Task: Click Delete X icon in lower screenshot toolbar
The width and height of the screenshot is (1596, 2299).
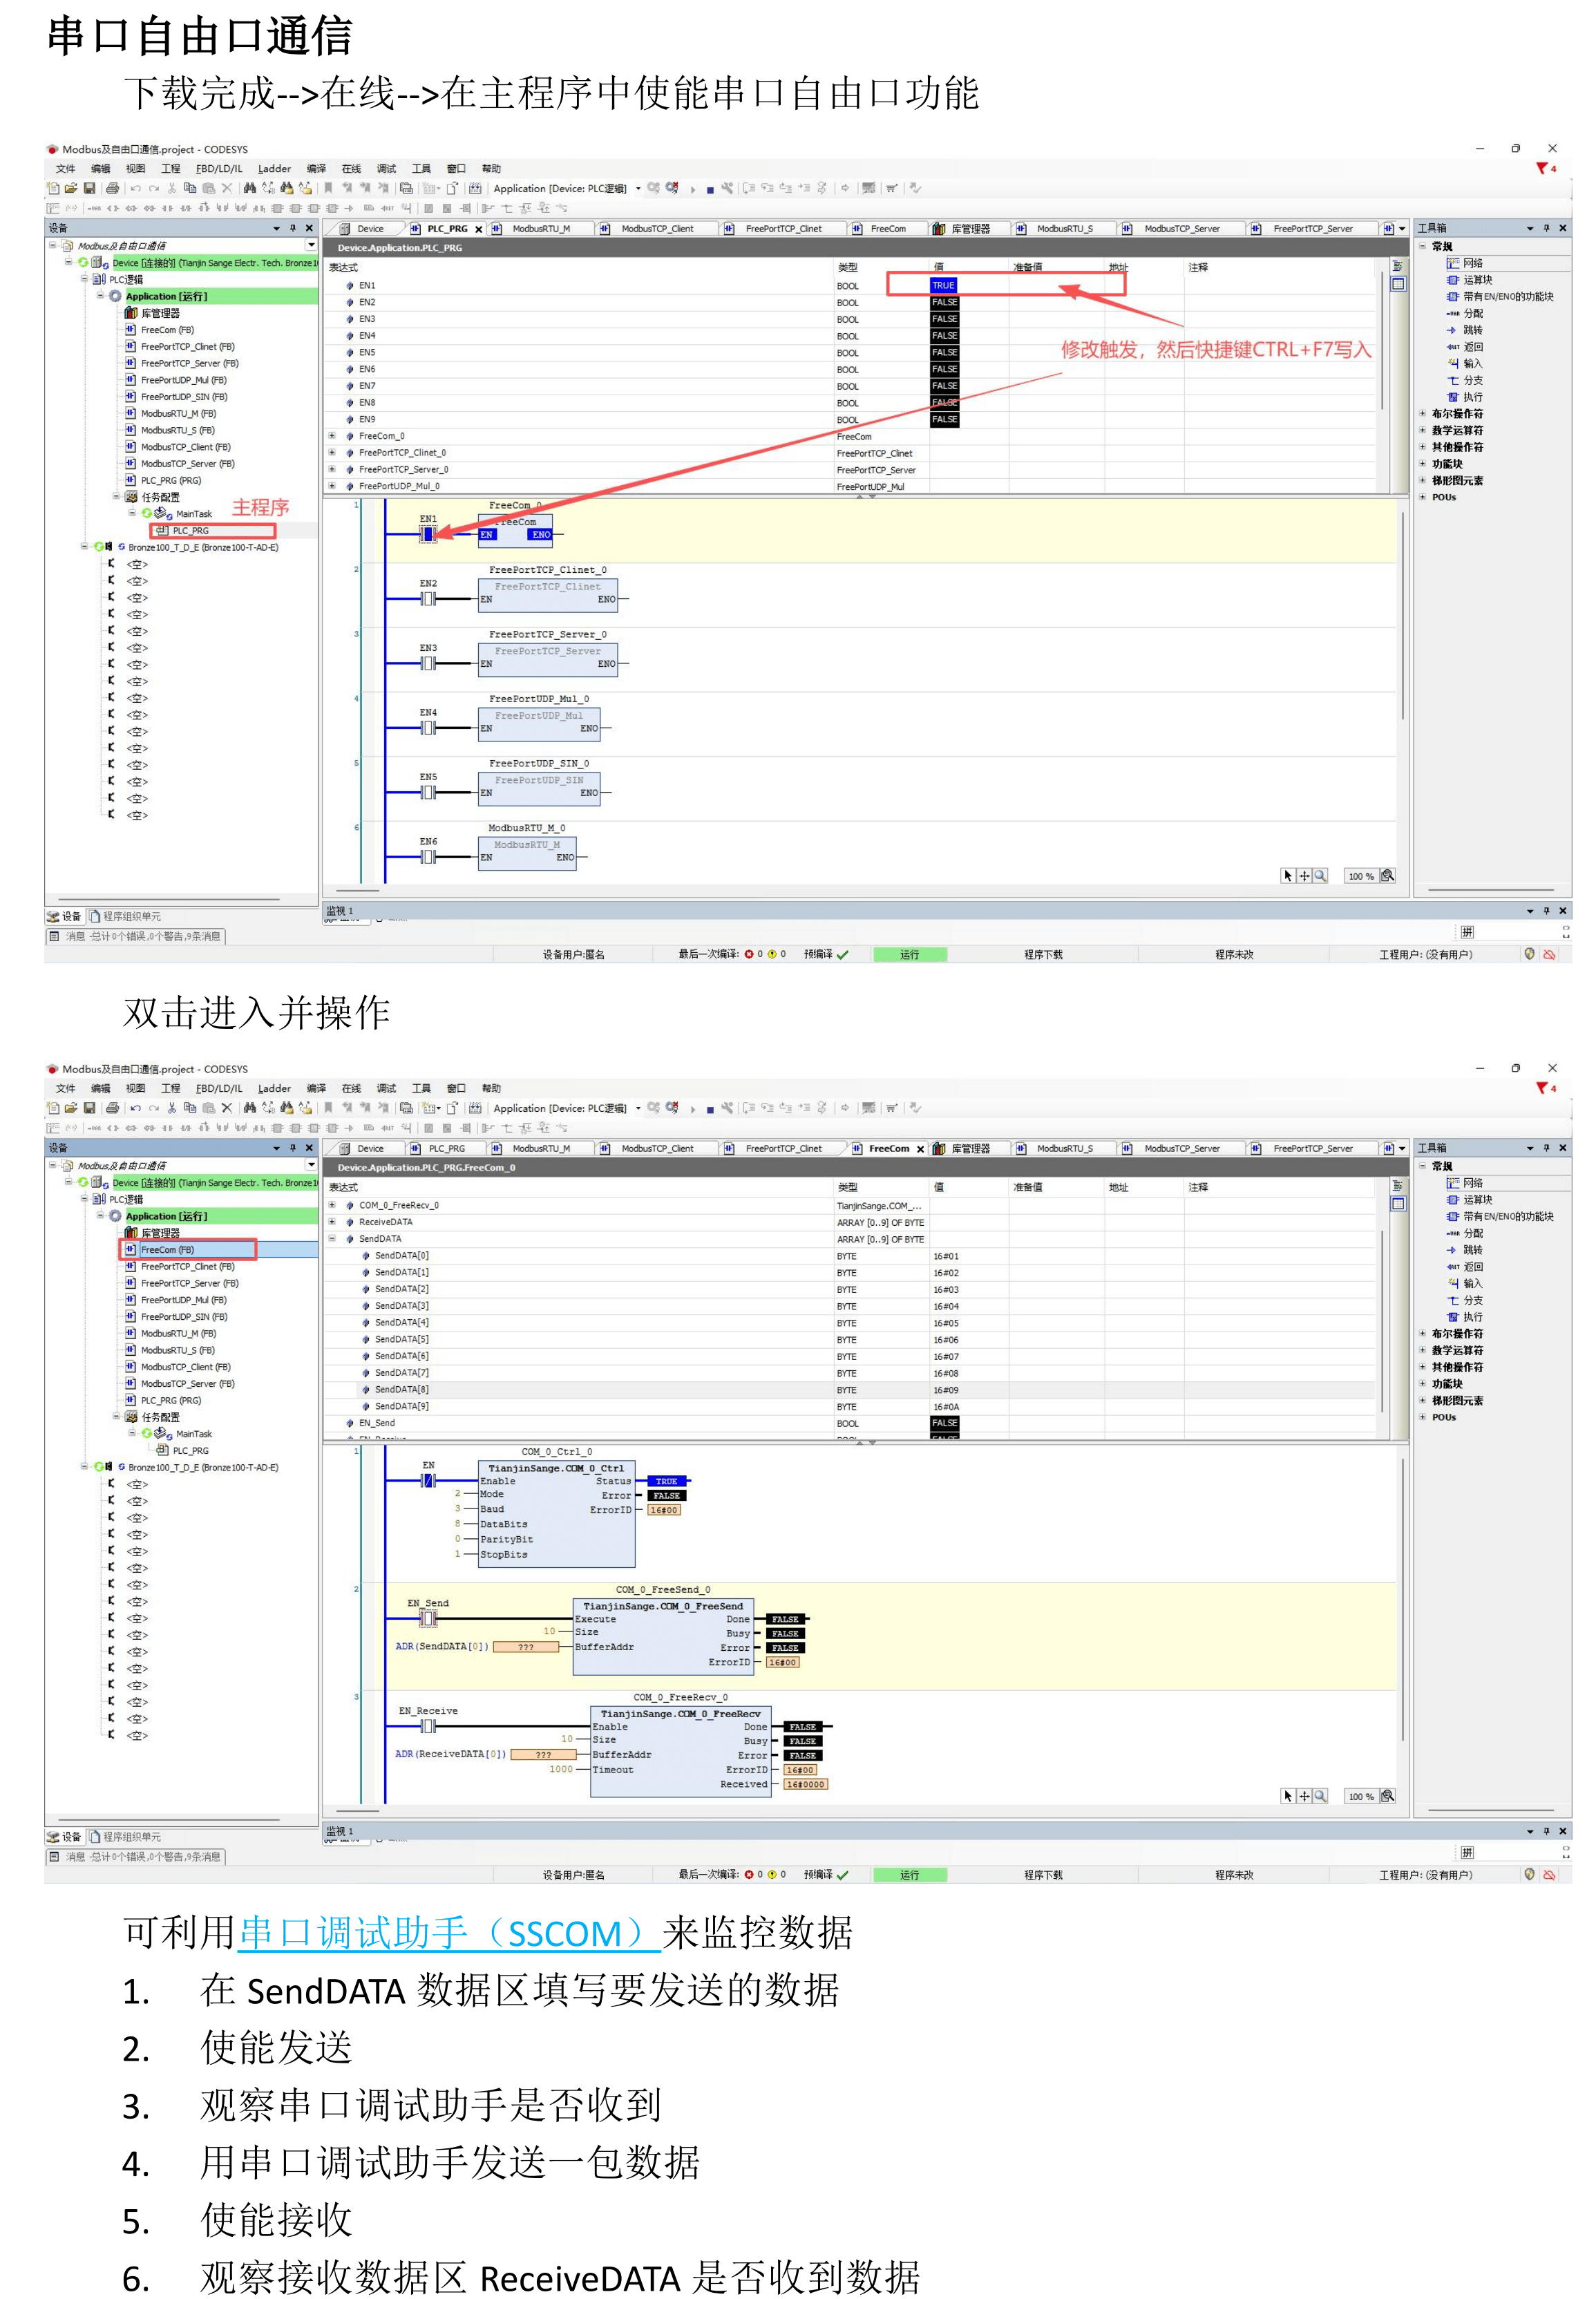Action: 227,1108
